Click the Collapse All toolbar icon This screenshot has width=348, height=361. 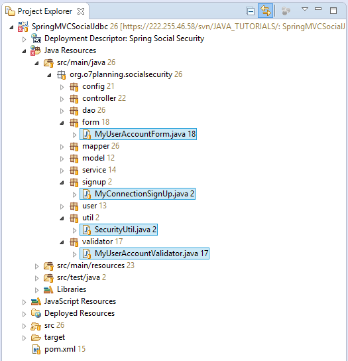coord(251,11)
